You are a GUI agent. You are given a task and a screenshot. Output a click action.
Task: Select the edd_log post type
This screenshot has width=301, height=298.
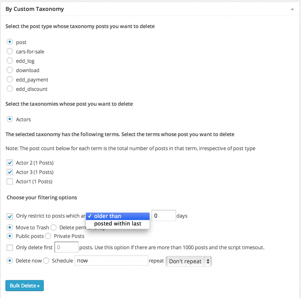click(x=9, y=61)
